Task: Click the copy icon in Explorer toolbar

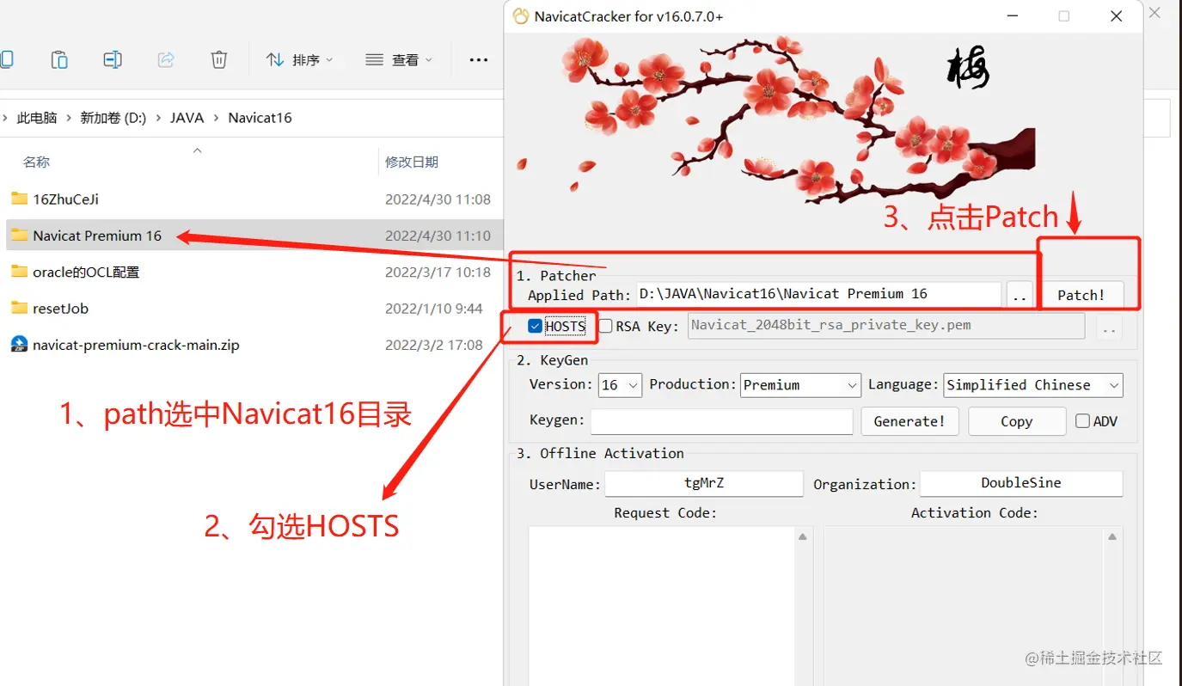Action: point(6,59)
